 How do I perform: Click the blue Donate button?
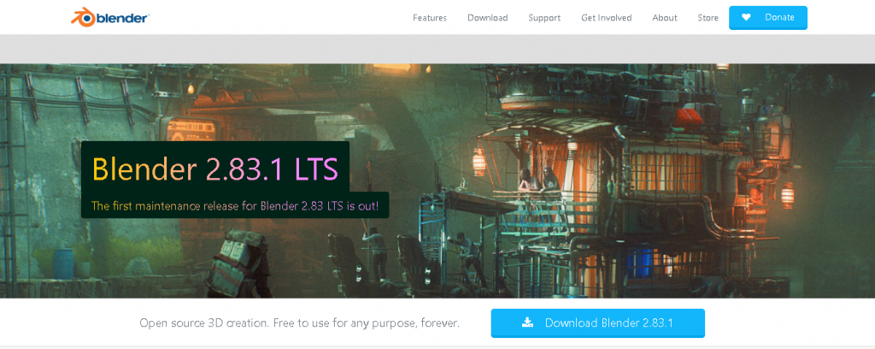point(768,17)
